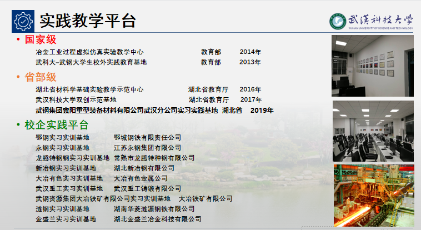Select the bold line 武钢集团襄阳重型装备材料有限公司武汉分公司实习实践基地
Viewport: 421px width, 230px height.
127,111
